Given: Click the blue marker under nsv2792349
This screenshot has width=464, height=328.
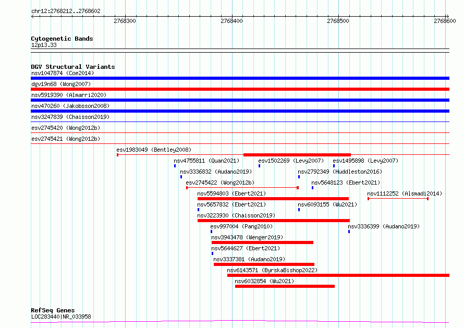Looking at the screenshot, I should pyautogui.click(x=299, y=177).
